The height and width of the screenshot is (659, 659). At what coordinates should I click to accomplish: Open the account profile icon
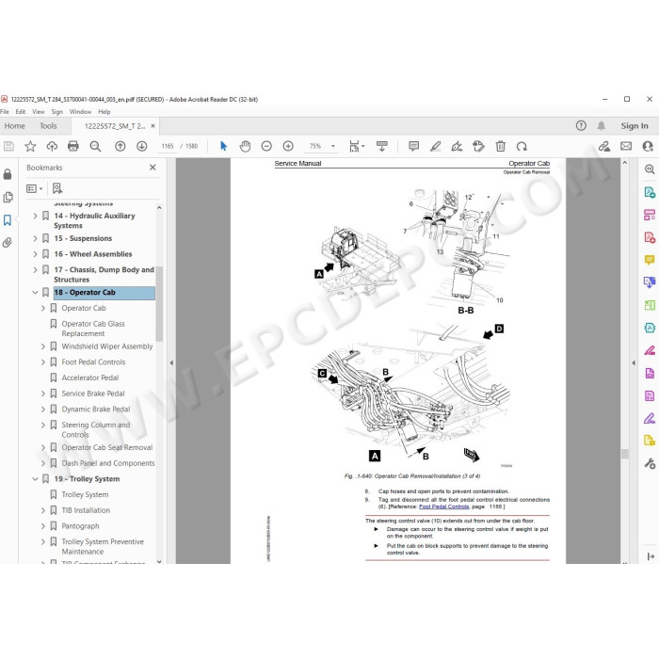click(x=648, y=146)
